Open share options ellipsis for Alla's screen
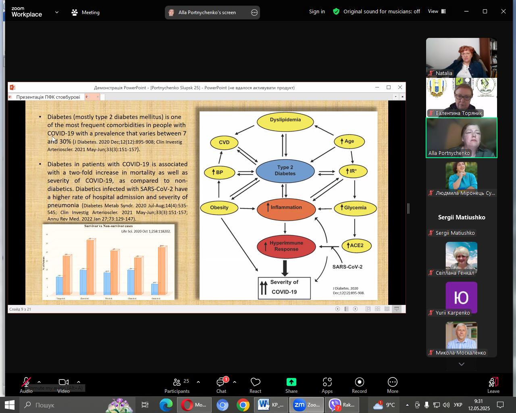 pos(254,13)
